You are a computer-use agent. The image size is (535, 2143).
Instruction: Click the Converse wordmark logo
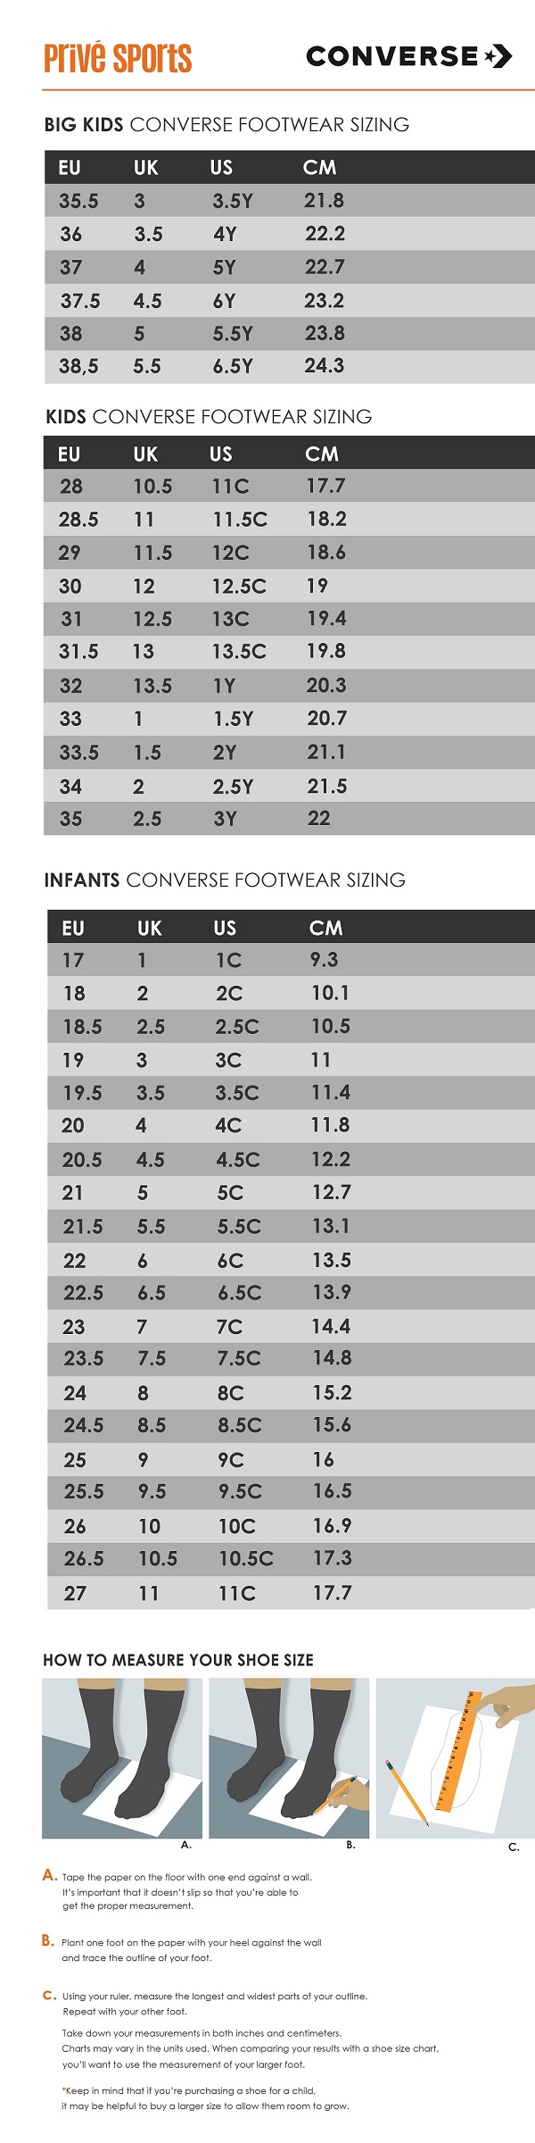click(392, 57)
